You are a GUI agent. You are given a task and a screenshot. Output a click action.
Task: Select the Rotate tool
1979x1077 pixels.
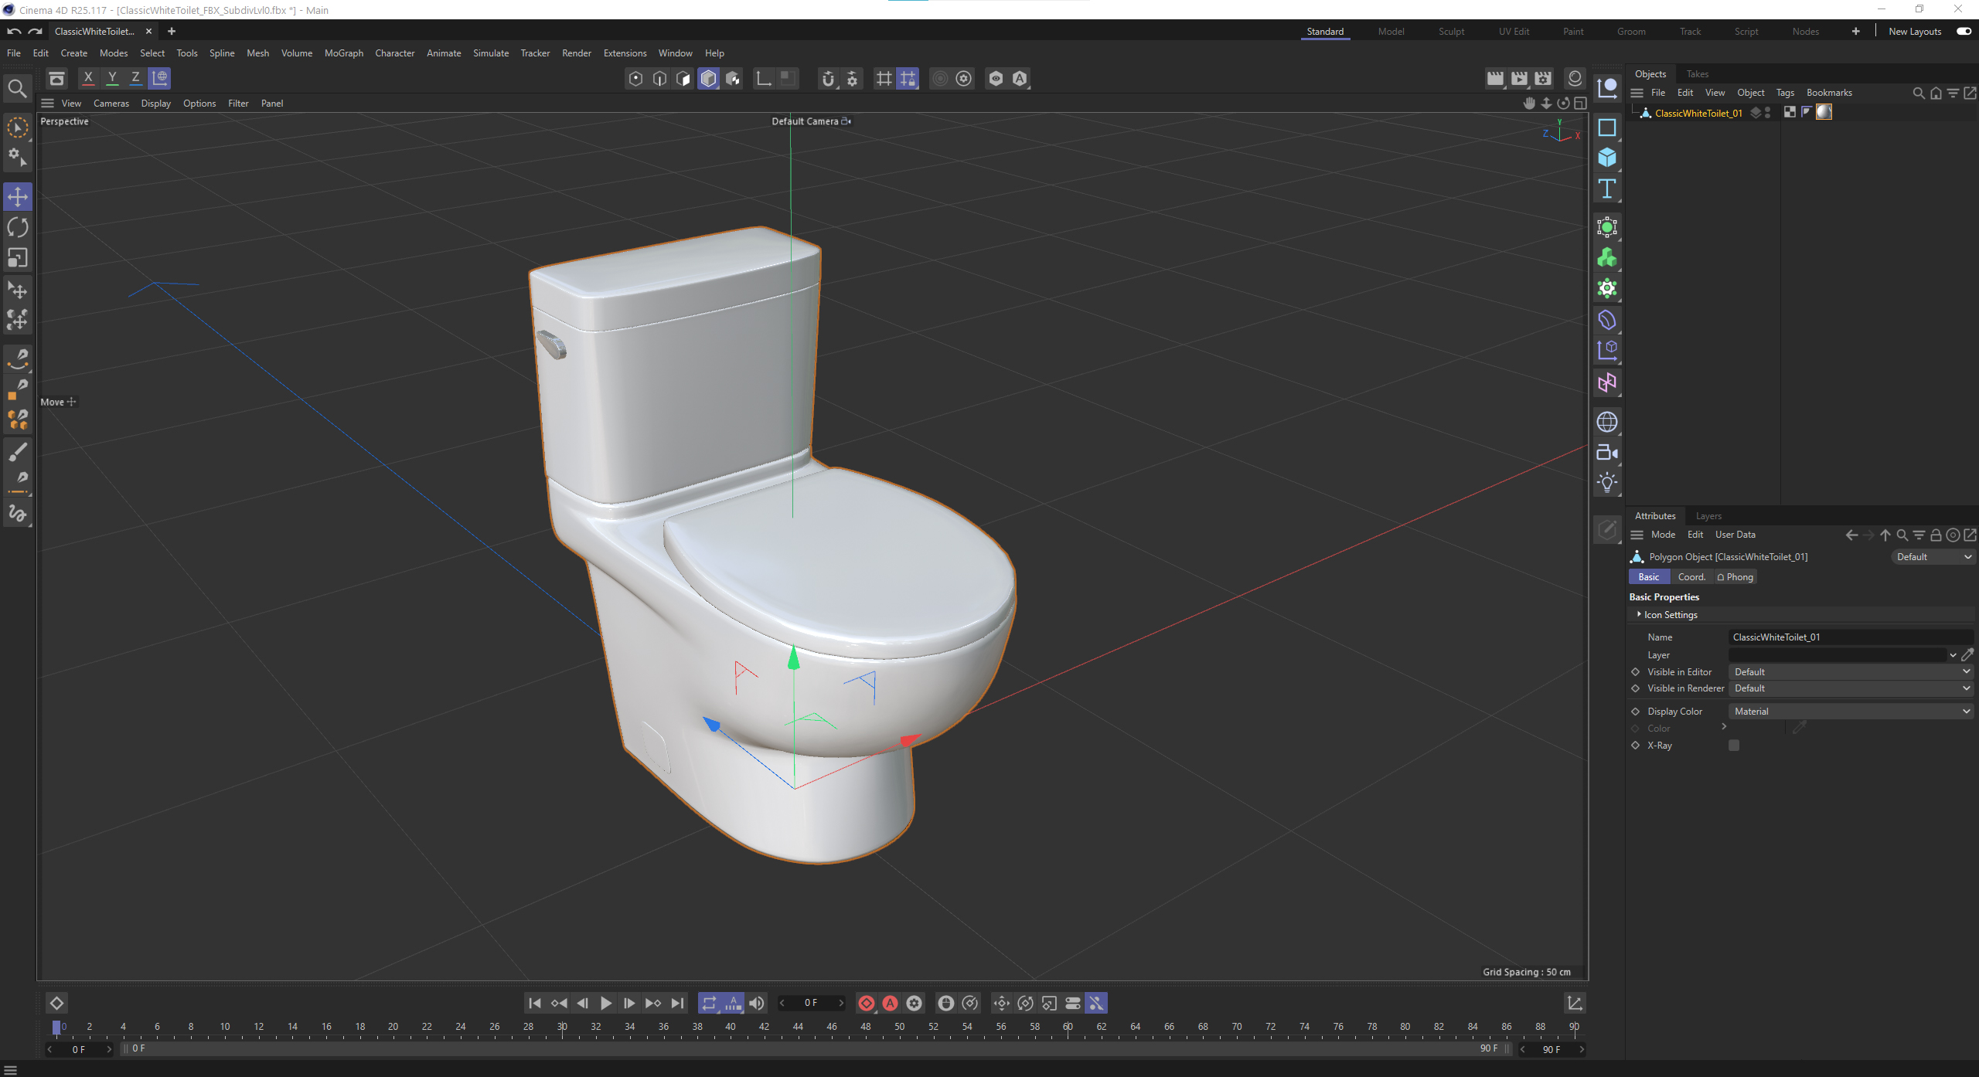(x=17, y=227)
